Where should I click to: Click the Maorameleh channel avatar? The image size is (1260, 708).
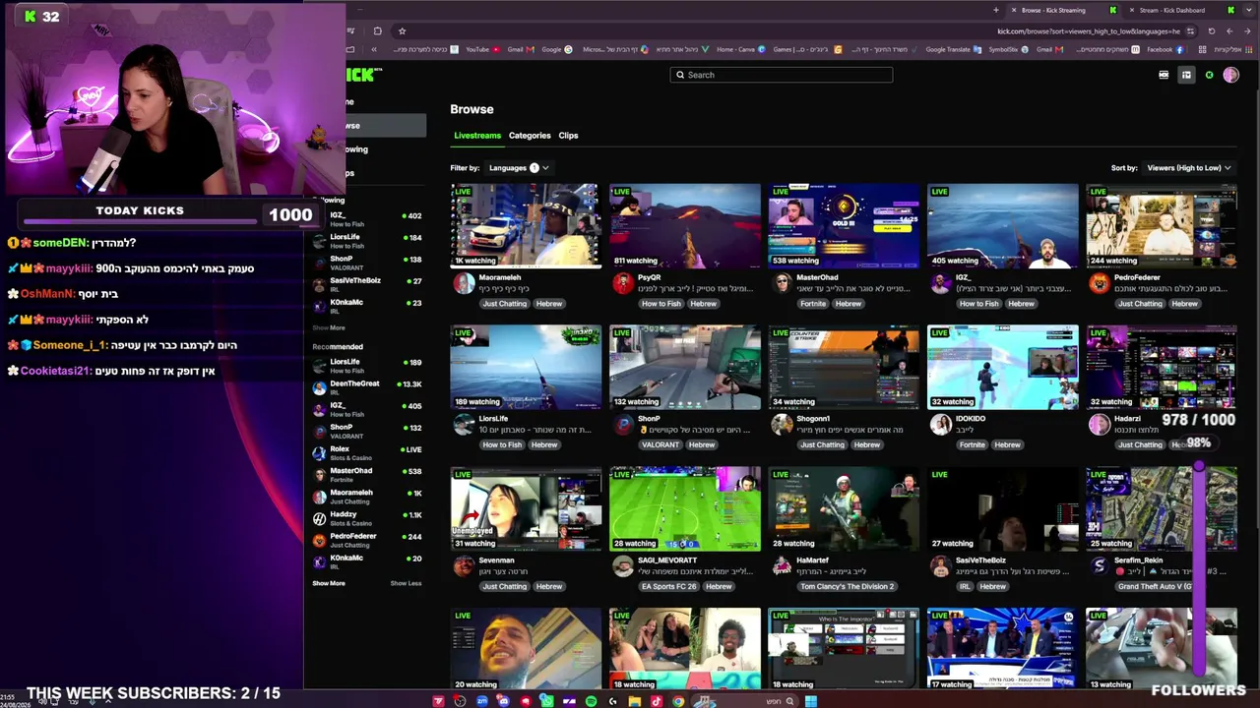(464, 283)
